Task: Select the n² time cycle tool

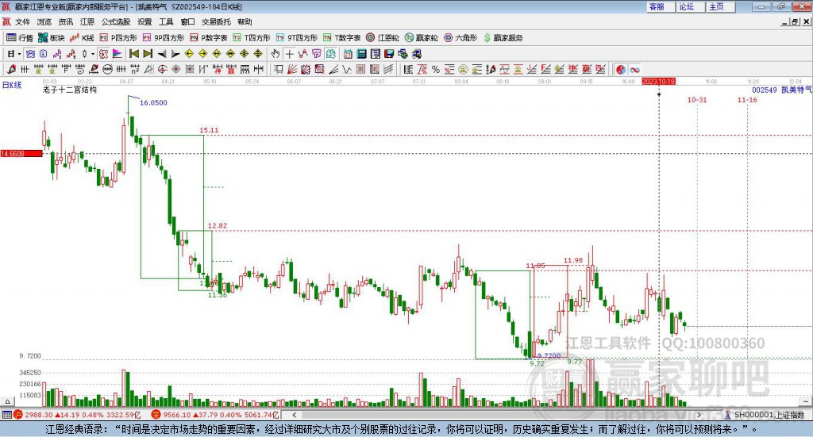Action: pyautogui.click(x=135, y=69)
